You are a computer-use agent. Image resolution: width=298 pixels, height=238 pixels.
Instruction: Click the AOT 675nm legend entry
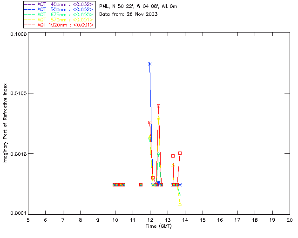coord(59,14)
